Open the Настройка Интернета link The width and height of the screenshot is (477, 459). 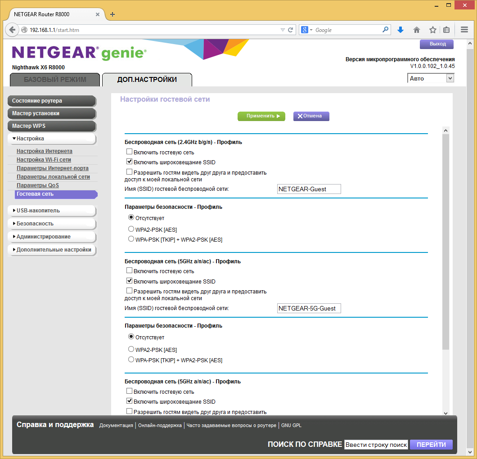click(x=45, y=151)
